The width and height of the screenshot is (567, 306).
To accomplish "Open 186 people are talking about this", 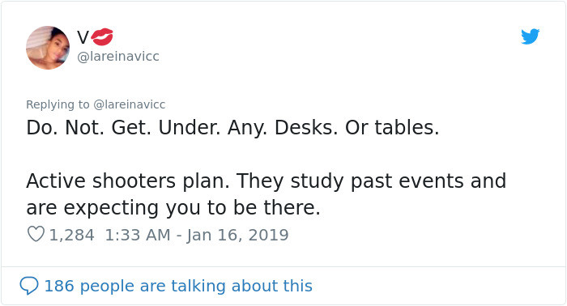I will 178,286.
